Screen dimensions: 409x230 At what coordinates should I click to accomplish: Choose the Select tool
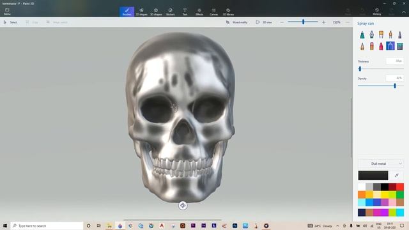click(x=10, y=22)
